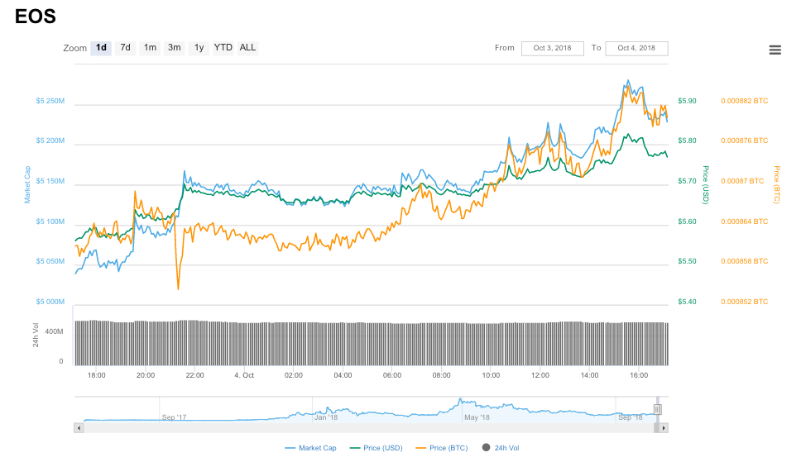Click the $5.40 price axis label
Viewport: 801px width, 462px height.
point(687,302)
